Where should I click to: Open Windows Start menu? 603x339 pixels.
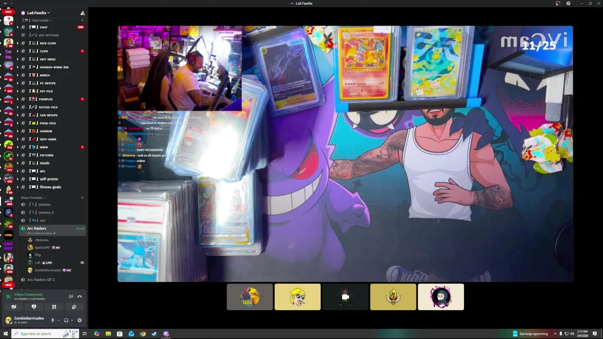(6, 334)
